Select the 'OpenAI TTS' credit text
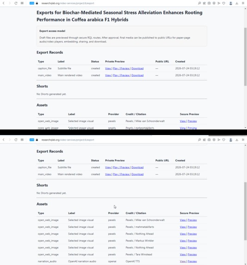The image size is (247, 265). [x=133, y=261]
